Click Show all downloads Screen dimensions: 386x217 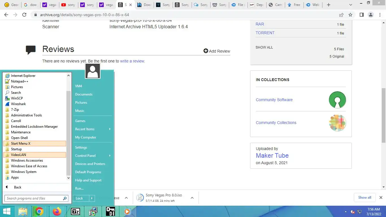(365, 198)
